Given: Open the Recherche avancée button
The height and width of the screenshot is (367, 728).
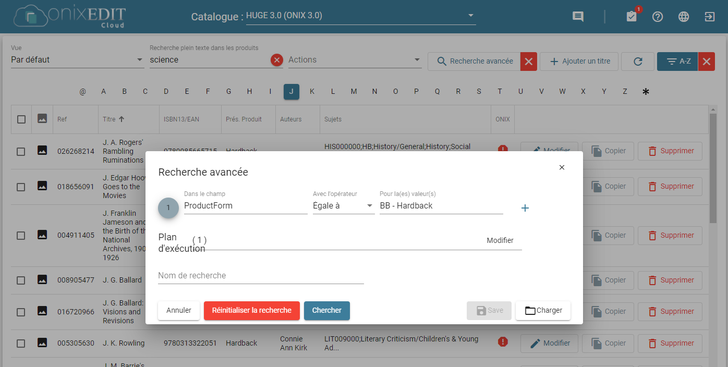Looking at the screenshot, I should [x=474, y=62].
